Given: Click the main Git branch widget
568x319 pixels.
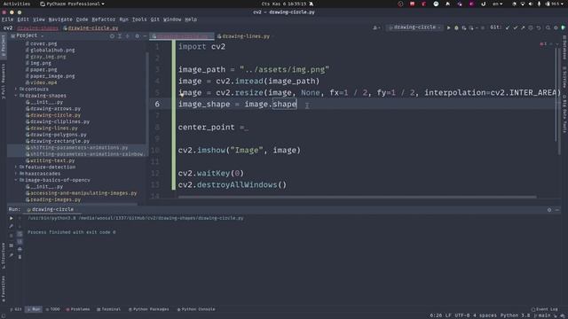Looking at the screenshot, I should (x=542, y=315).
